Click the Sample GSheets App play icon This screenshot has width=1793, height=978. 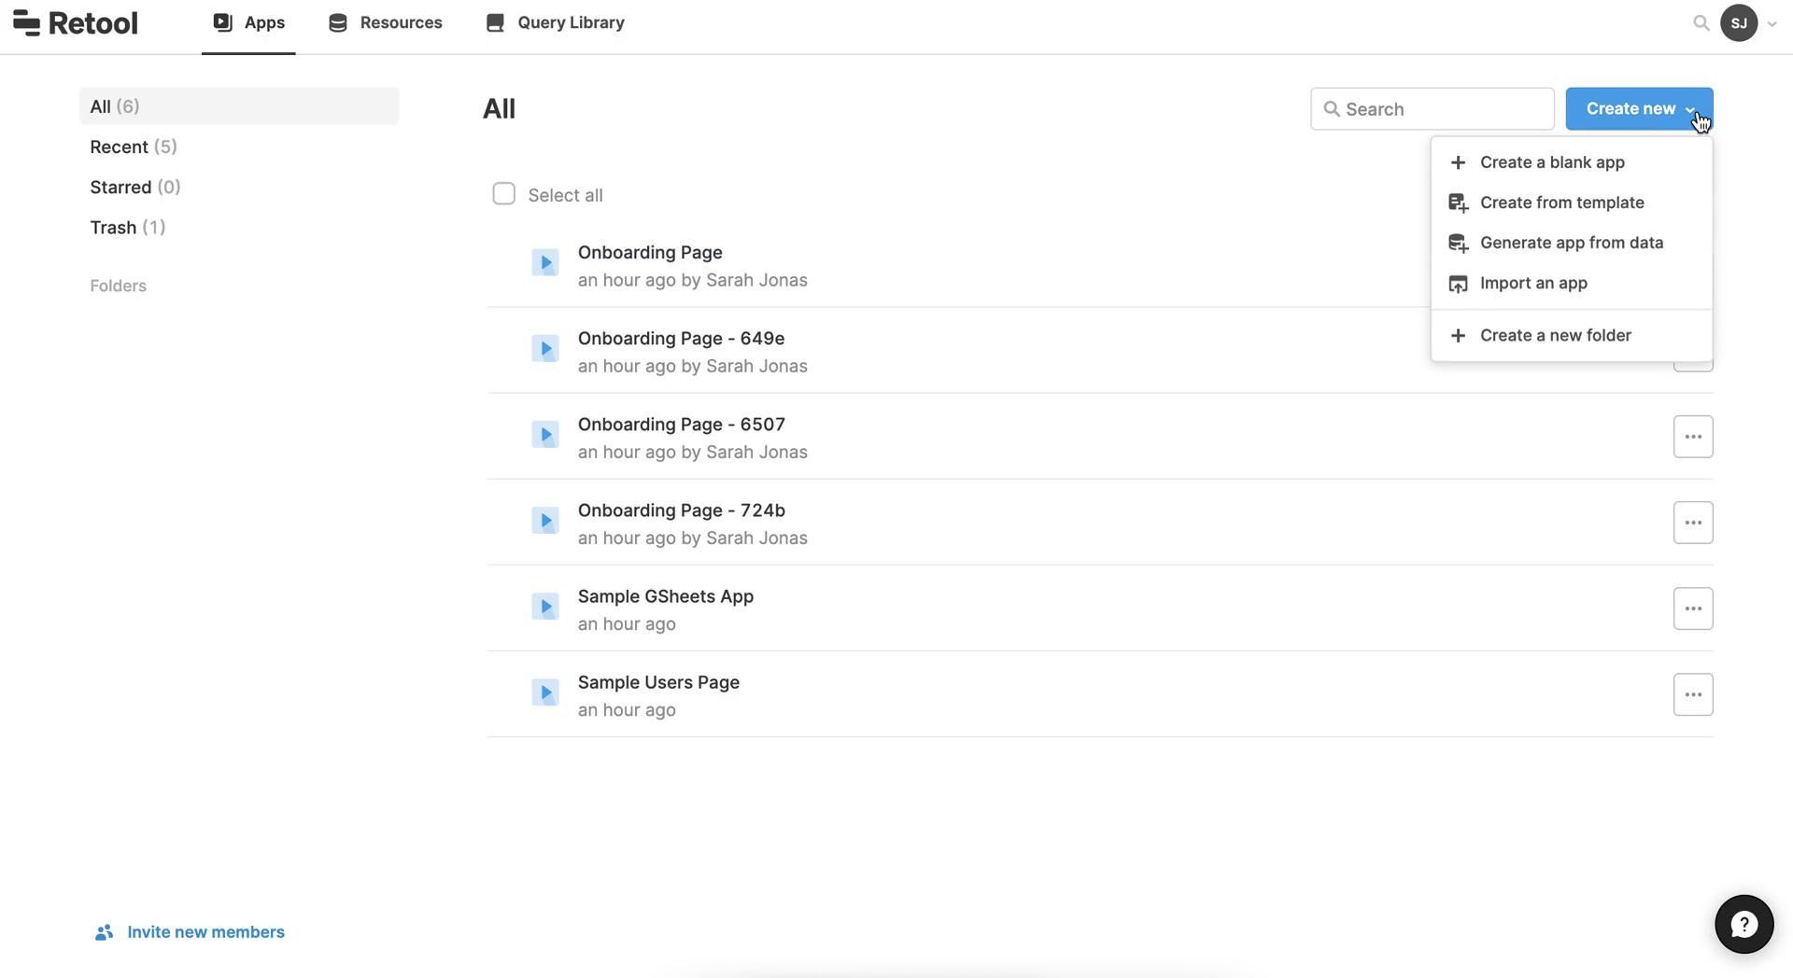(x=545, y=608)
